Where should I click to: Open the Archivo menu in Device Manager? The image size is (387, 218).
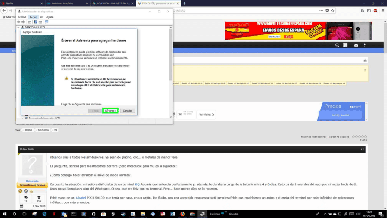click(x=22, y=17)
